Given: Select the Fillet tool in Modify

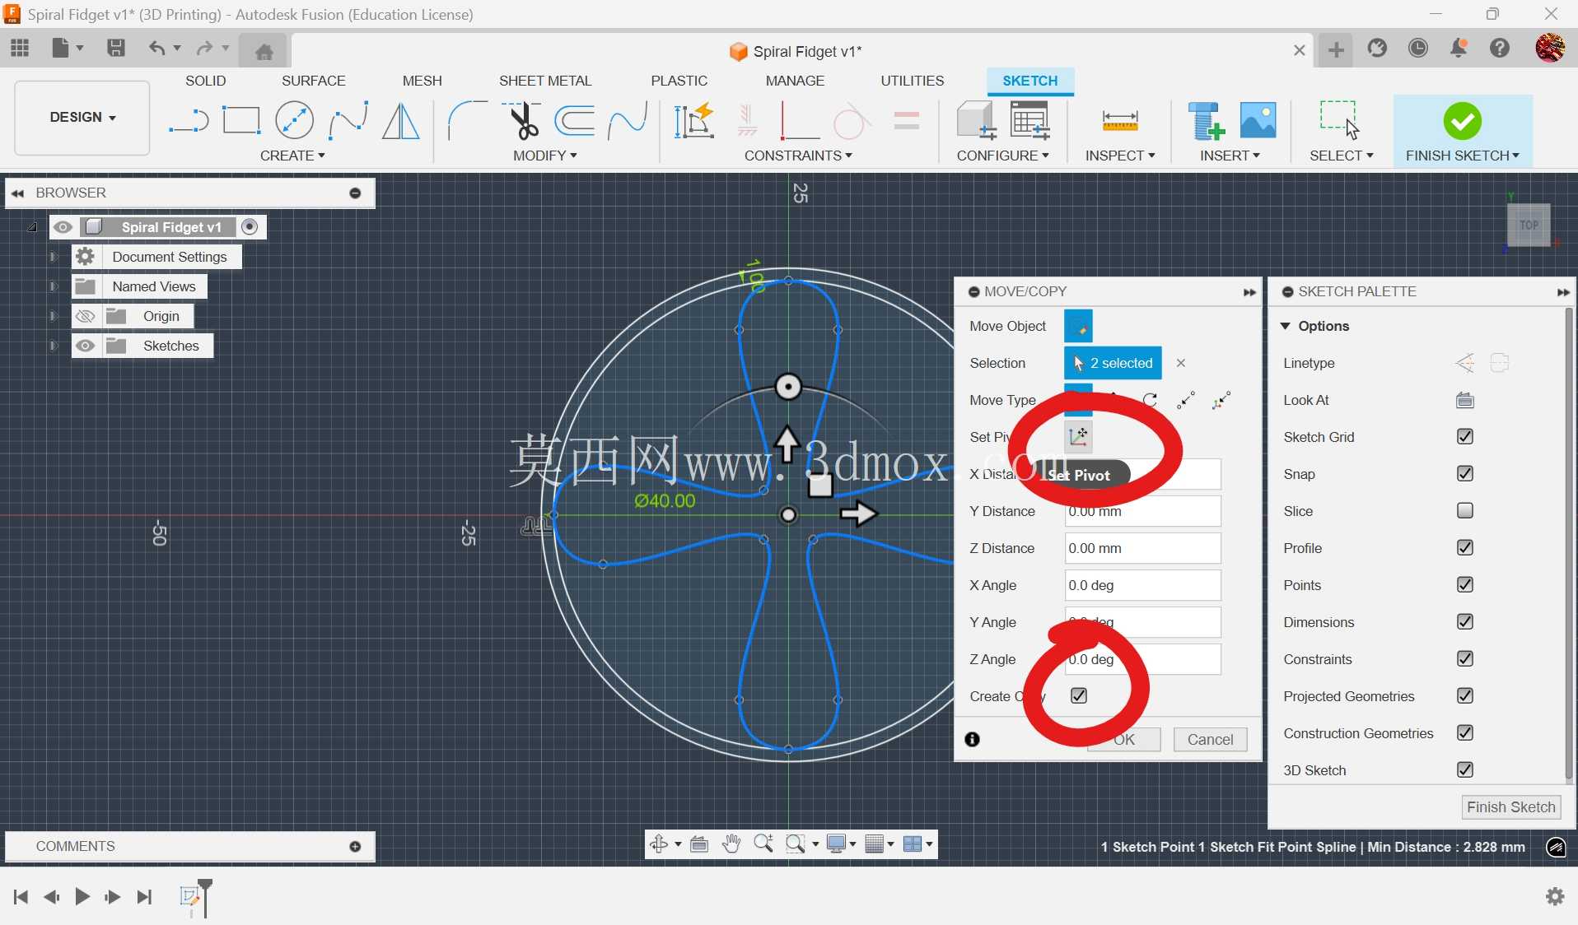Looking at the screenshot, I should (467, 121).
